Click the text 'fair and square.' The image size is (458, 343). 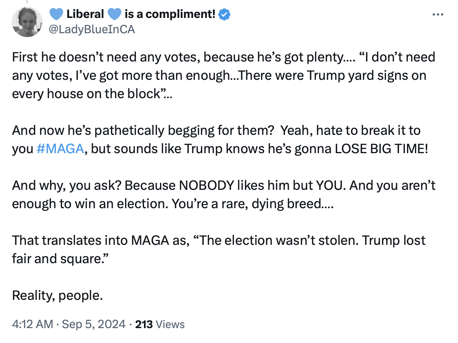[x=60, y=259]
